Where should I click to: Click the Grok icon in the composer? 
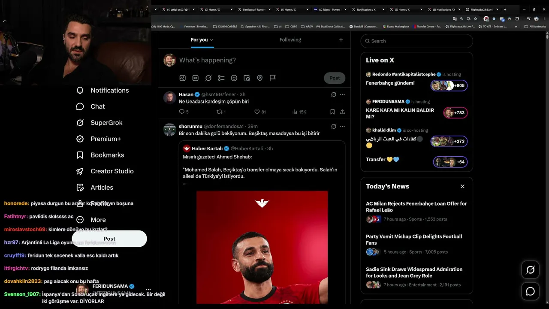click(208, 78)
